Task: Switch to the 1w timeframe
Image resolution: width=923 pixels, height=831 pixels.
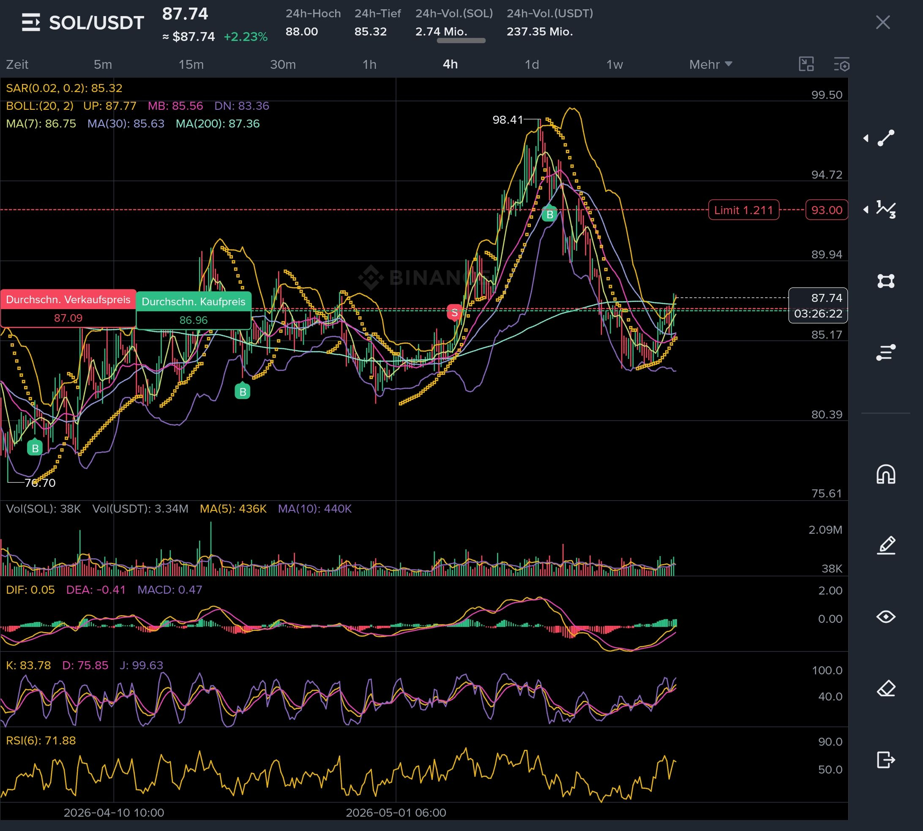Action: [614, 64]
